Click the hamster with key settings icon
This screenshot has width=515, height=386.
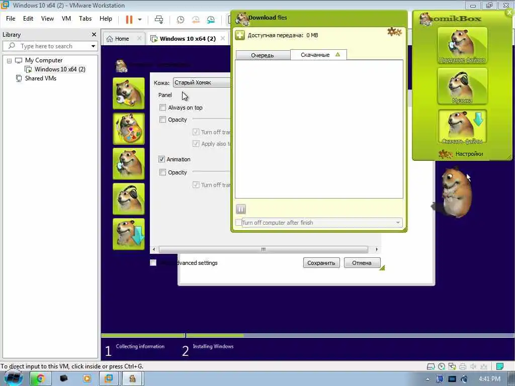coord(129,93)
